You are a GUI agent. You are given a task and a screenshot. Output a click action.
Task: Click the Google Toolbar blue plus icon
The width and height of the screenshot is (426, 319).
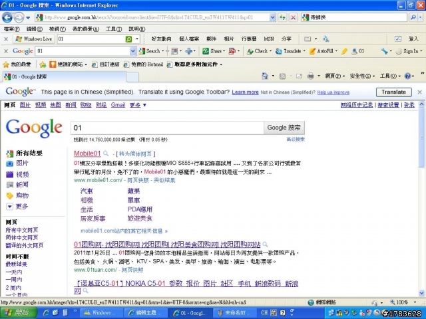(189, 51)
